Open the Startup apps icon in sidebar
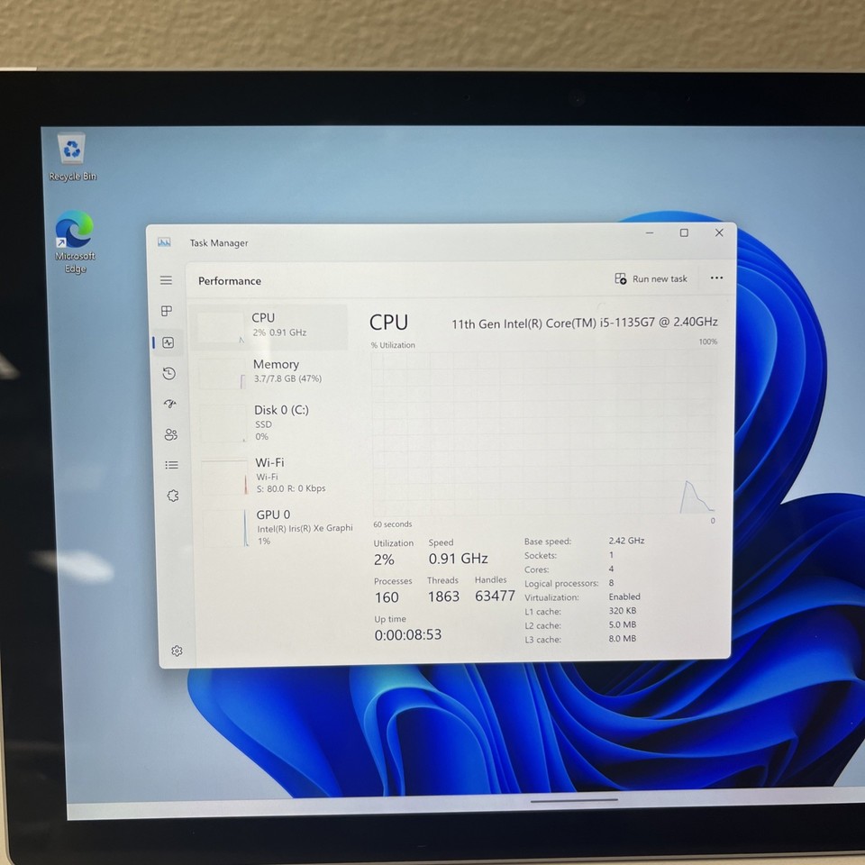The height and width of the screenshot is (865, 865). [170, 404]
